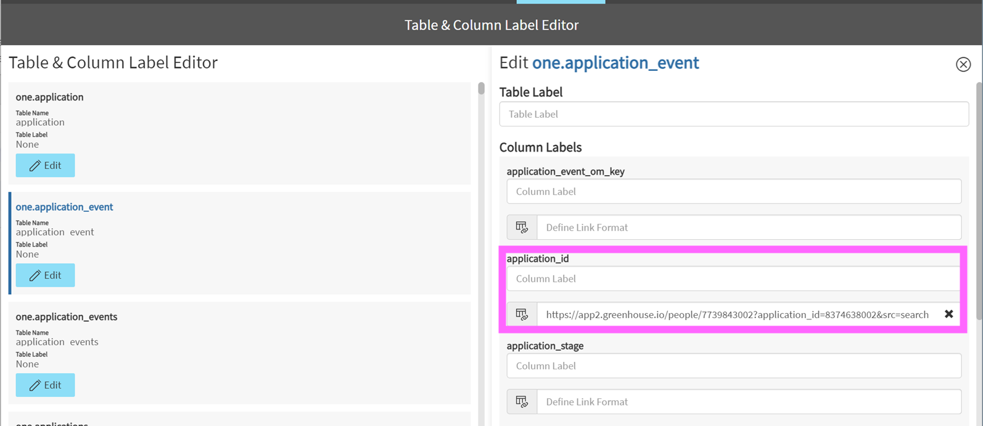
Task: Click the table list scrollbar thumb
Action: [481, 88]
